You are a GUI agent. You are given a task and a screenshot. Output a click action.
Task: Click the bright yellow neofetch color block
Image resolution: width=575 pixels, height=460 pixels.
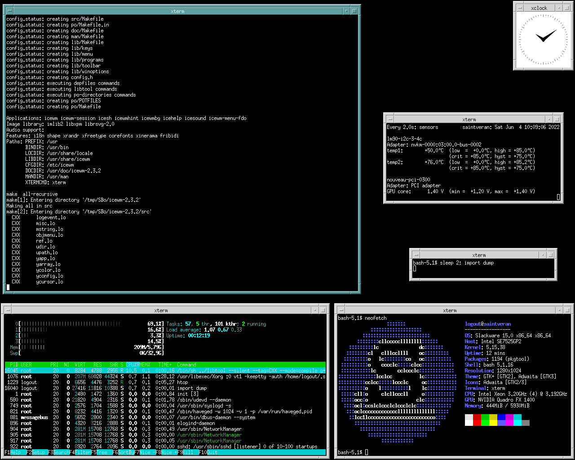pyautogui.click(x=493, y=423)
